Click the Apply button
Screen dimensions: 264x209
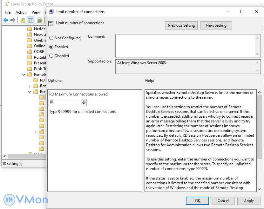coord(249,201)
